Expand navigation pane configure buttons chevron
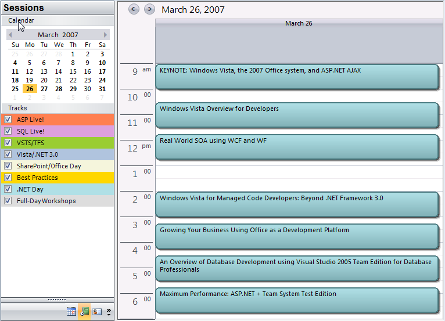 point(109,312)
